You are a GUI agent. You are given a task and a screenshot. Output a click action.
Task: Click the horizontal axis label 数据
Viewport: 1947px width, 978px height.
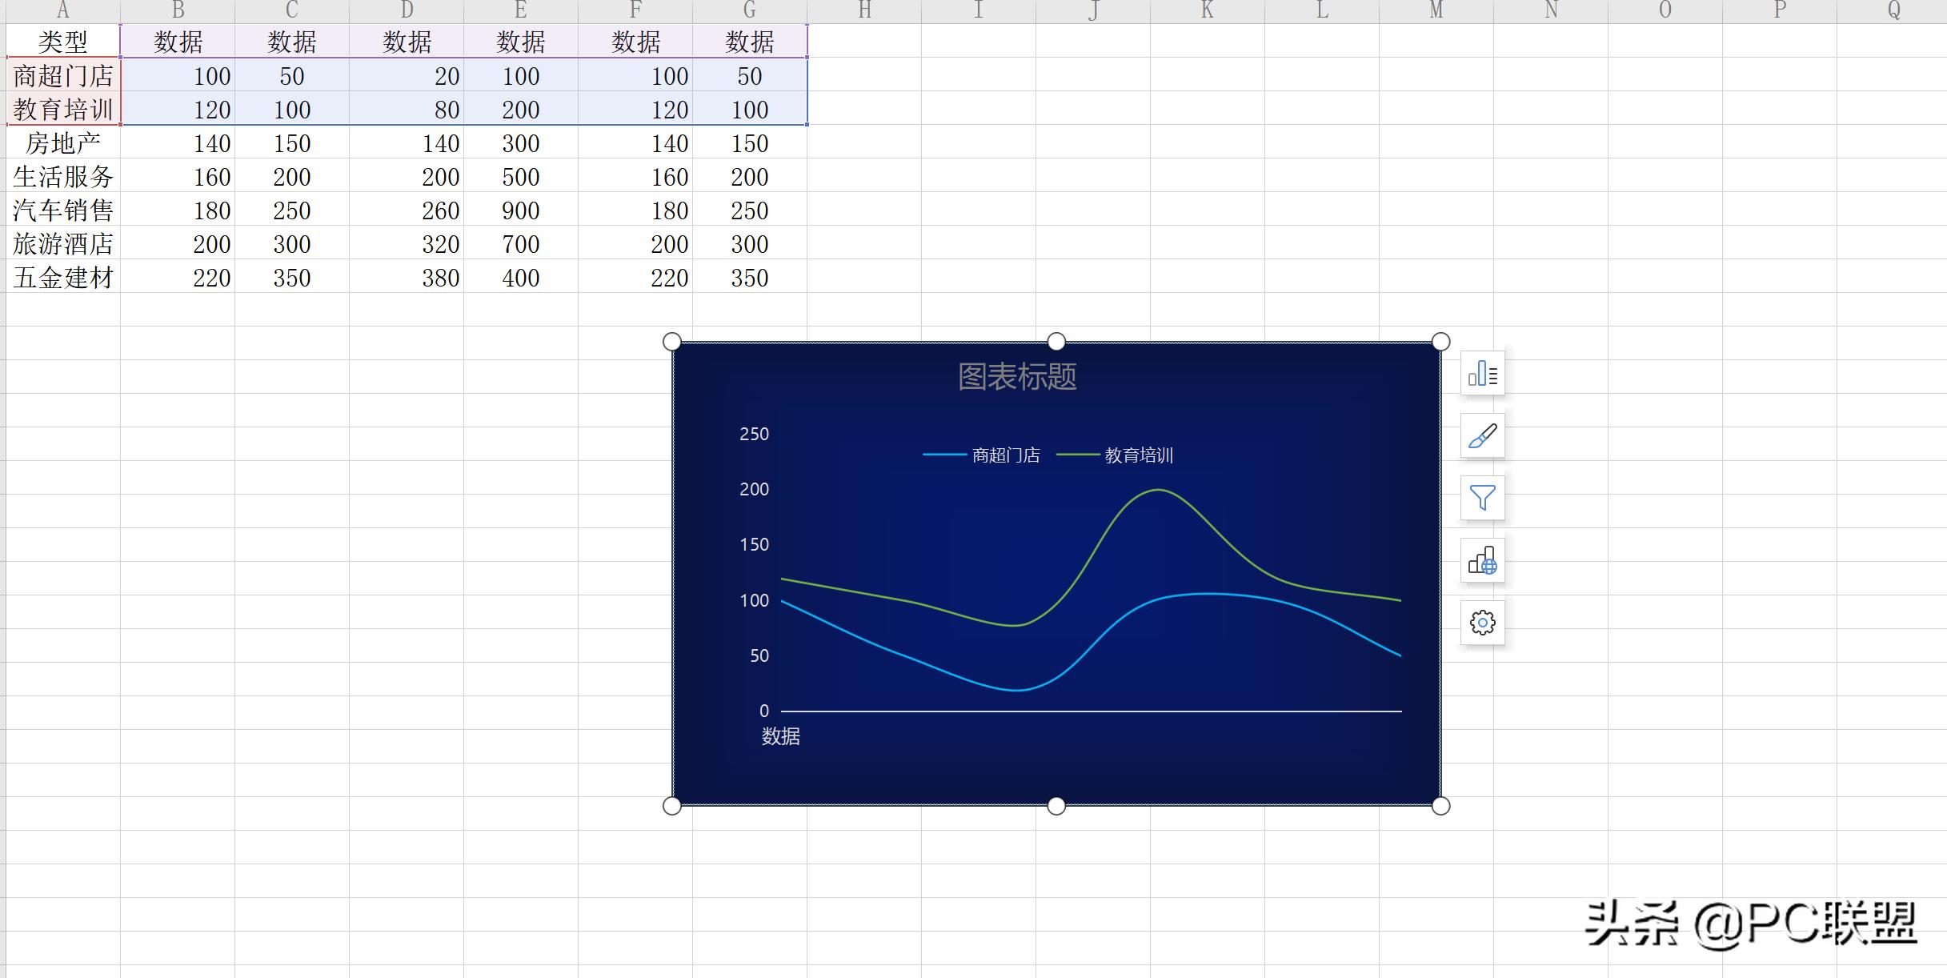(x=780, y=736)
